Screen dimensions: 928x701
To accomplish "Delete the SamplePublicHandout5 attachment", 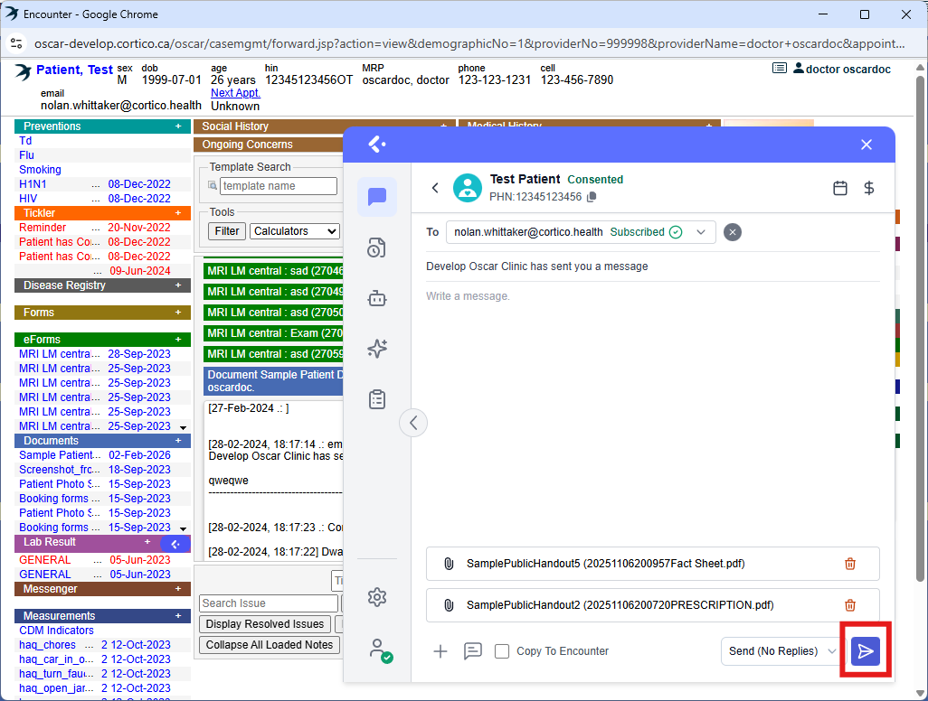I will [850, 564].
